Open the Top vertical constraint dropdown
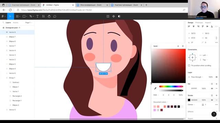The width and height of the screenshot is (220, 123). pos(205,60)
